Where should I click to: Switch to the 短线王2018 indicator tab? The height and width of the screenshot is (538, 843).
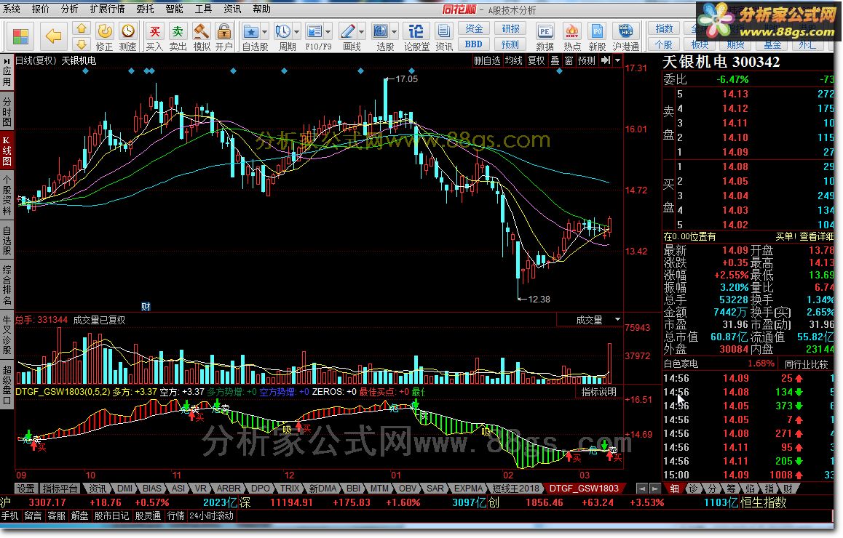coord(516,489)
